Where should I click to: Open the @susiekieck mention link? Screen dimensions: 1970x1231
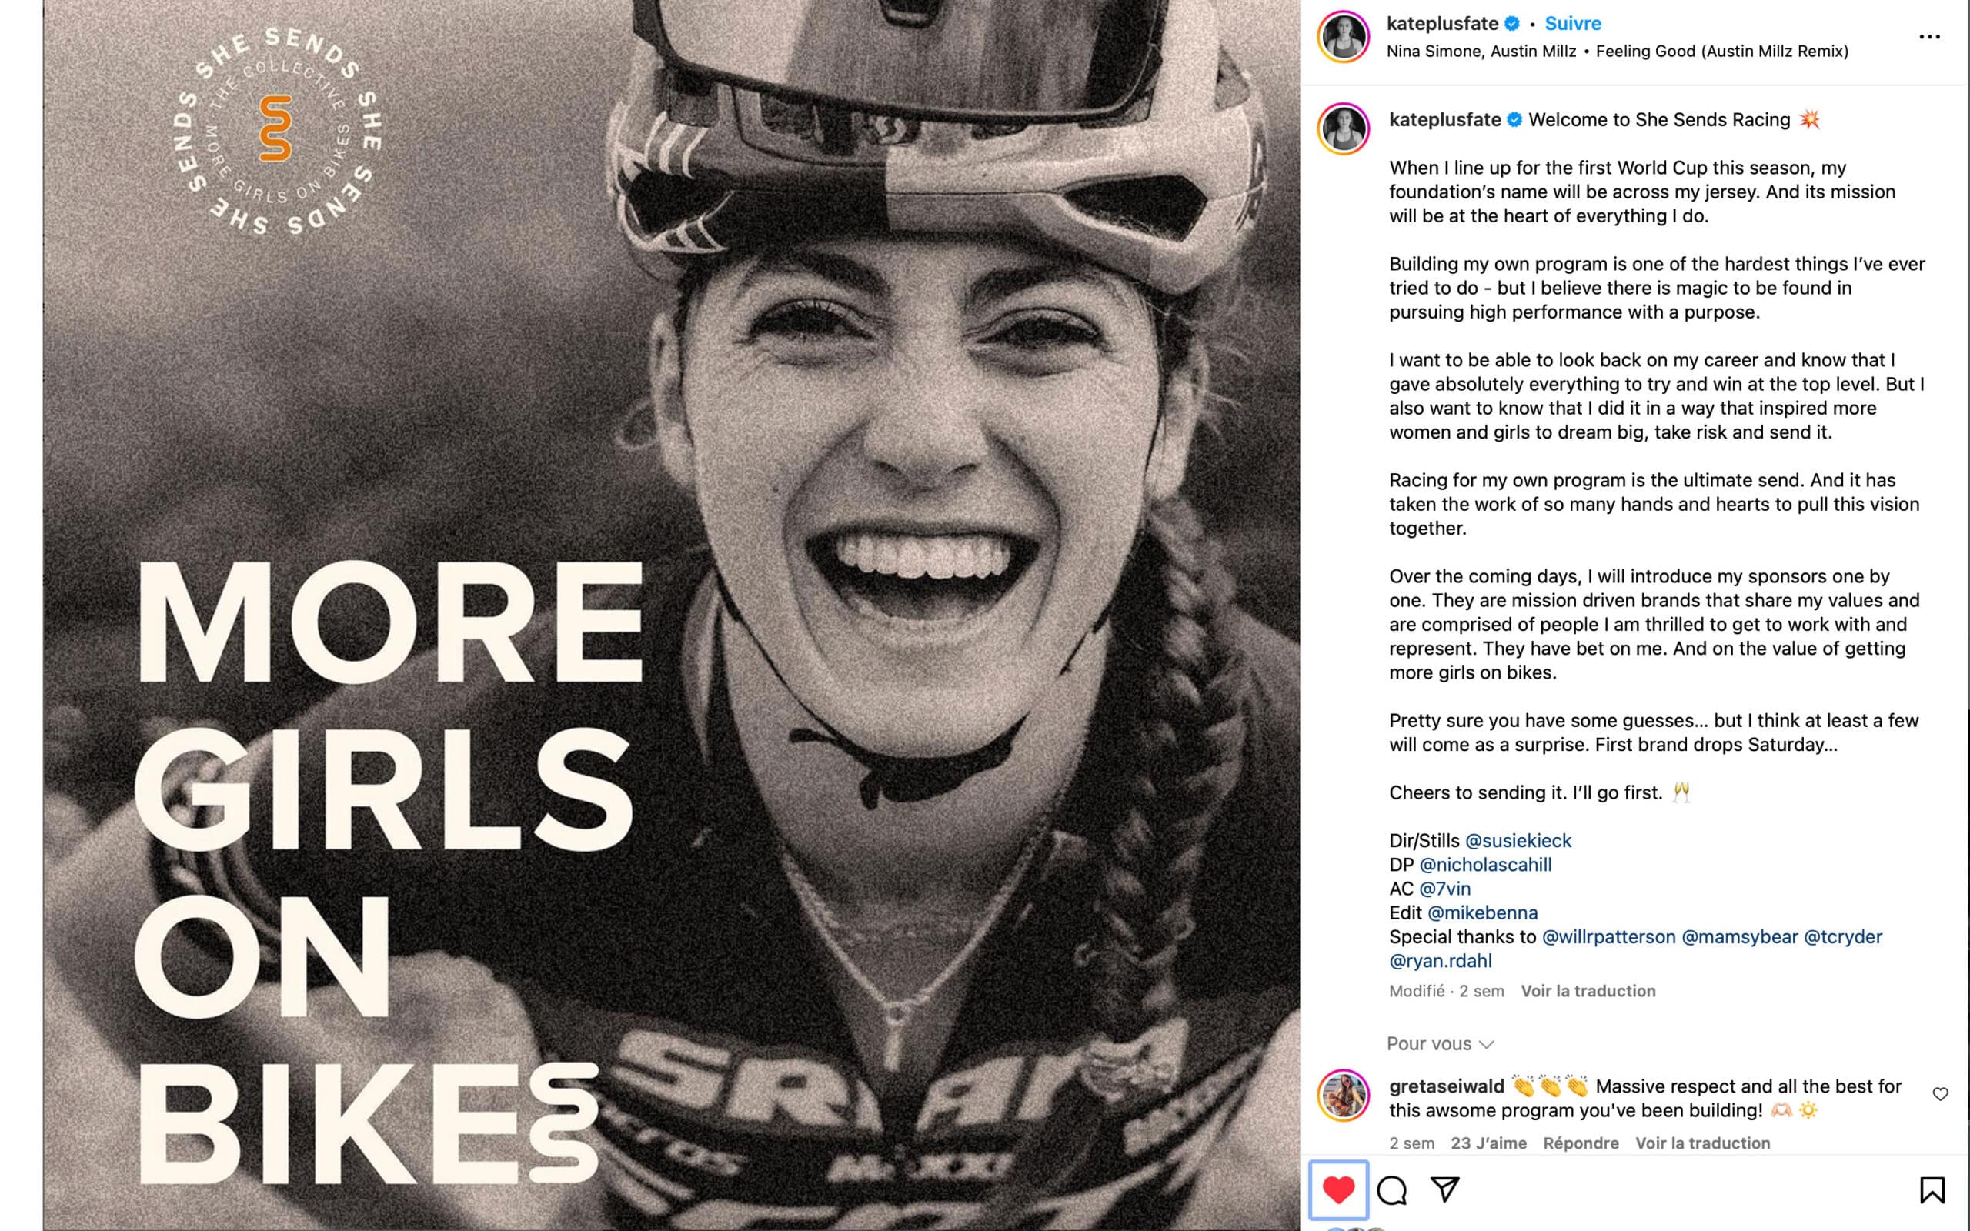tap(1518, 840)
